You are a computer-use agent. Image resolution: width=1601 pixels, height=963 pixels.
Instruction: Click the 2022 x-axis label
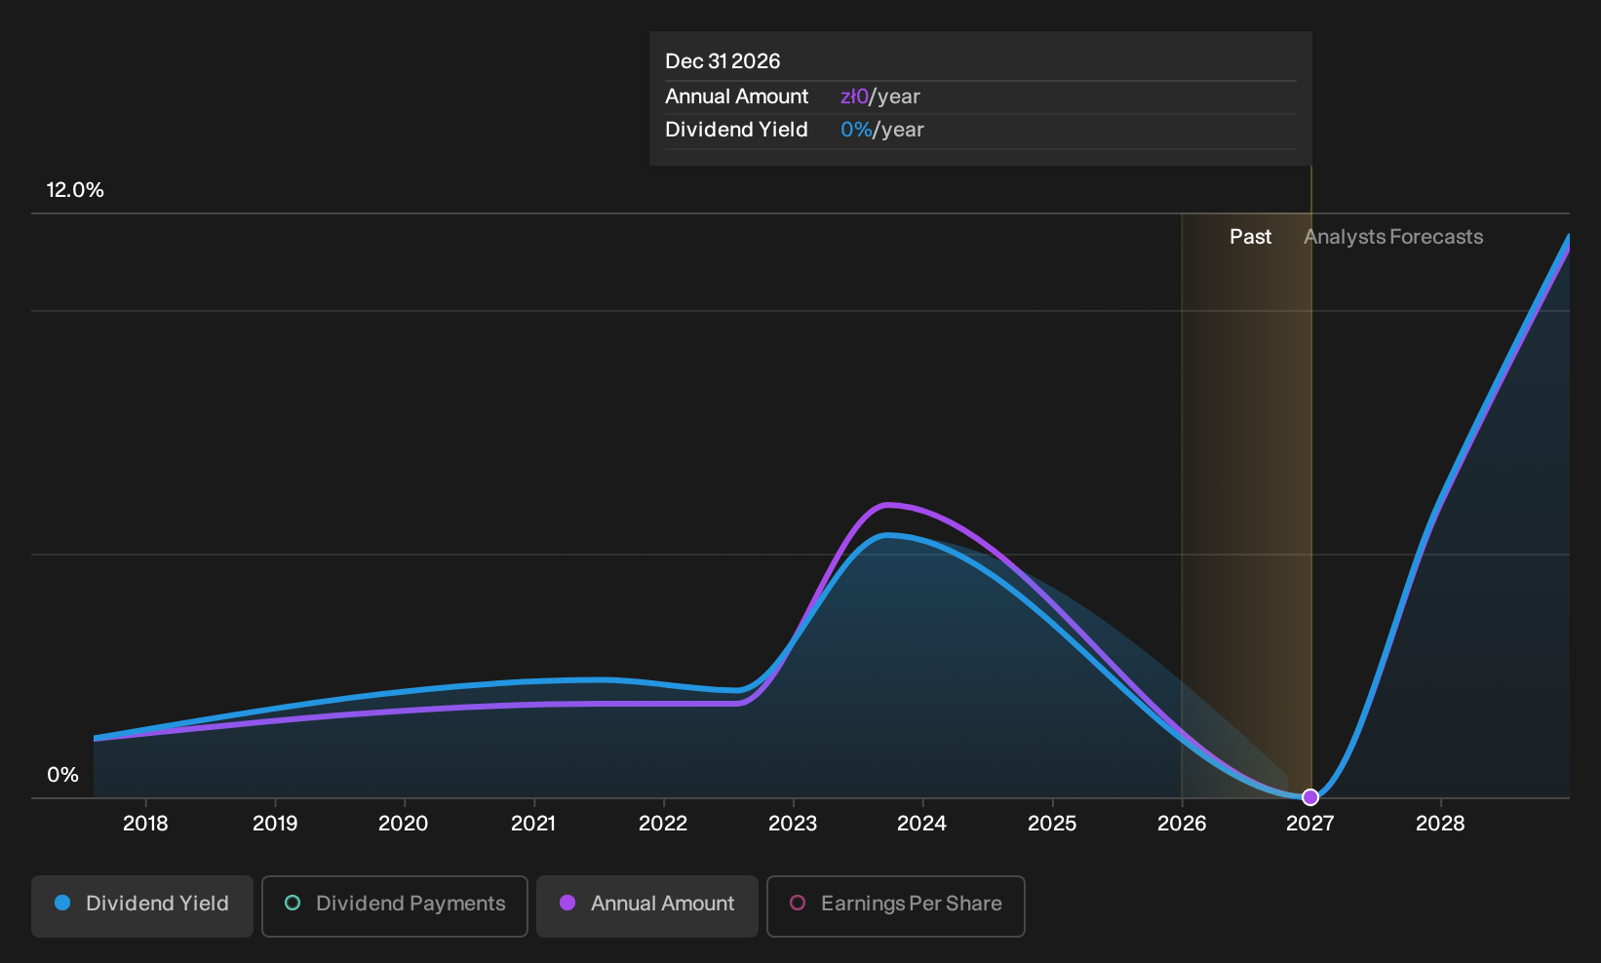[663, 824]
